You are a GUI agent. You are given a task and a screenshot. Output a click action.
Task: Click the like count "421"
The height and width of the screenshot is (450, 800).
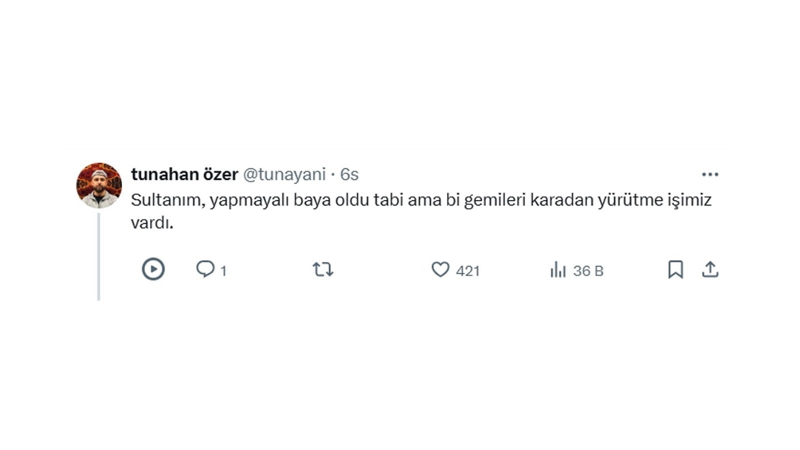point(468,271)
